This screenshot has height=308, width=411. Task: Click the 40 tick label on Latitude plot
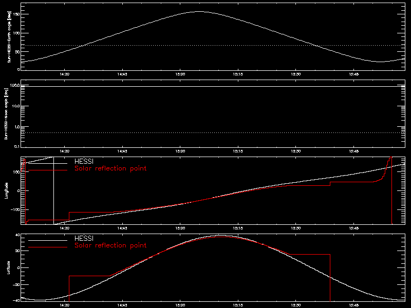[x=17, y=235]
